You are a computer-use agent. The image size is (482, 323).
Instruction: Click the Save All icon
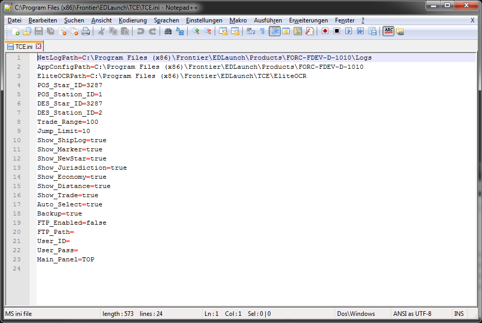coord(50,31)
